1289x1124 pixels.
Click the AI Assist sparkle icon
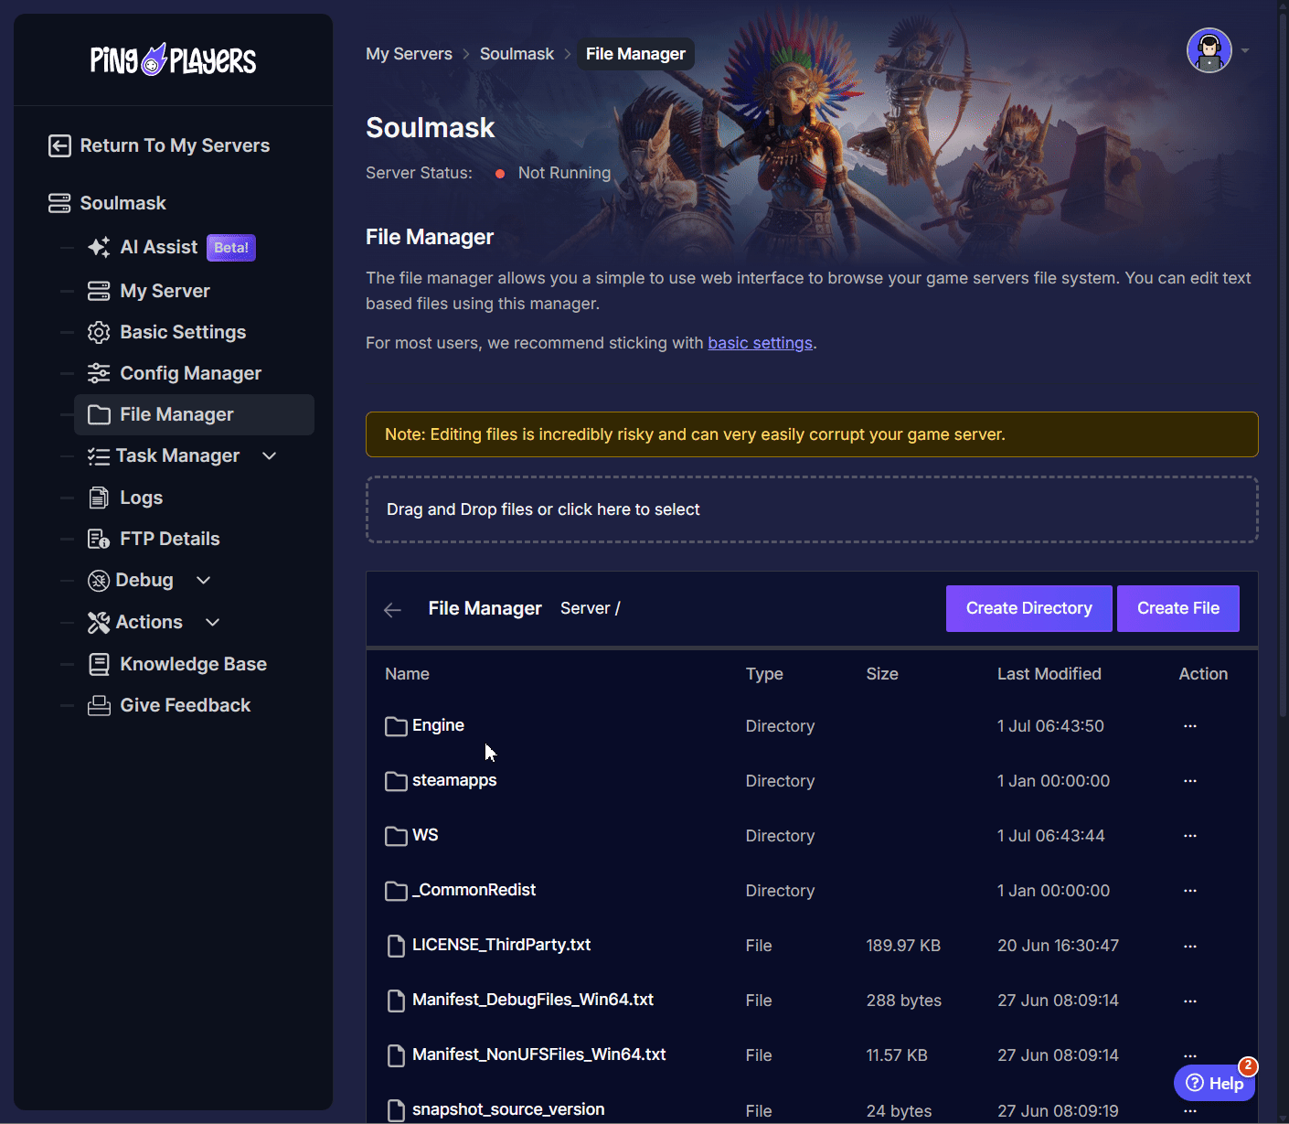click(x=99, y=247)
